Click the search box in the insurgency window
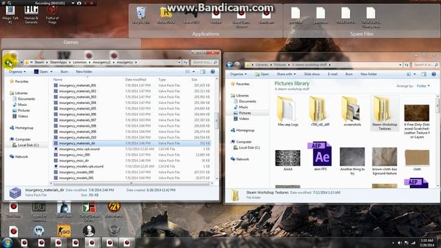The width and height of the screenshot is (441, 248). [x=205, y=62]
